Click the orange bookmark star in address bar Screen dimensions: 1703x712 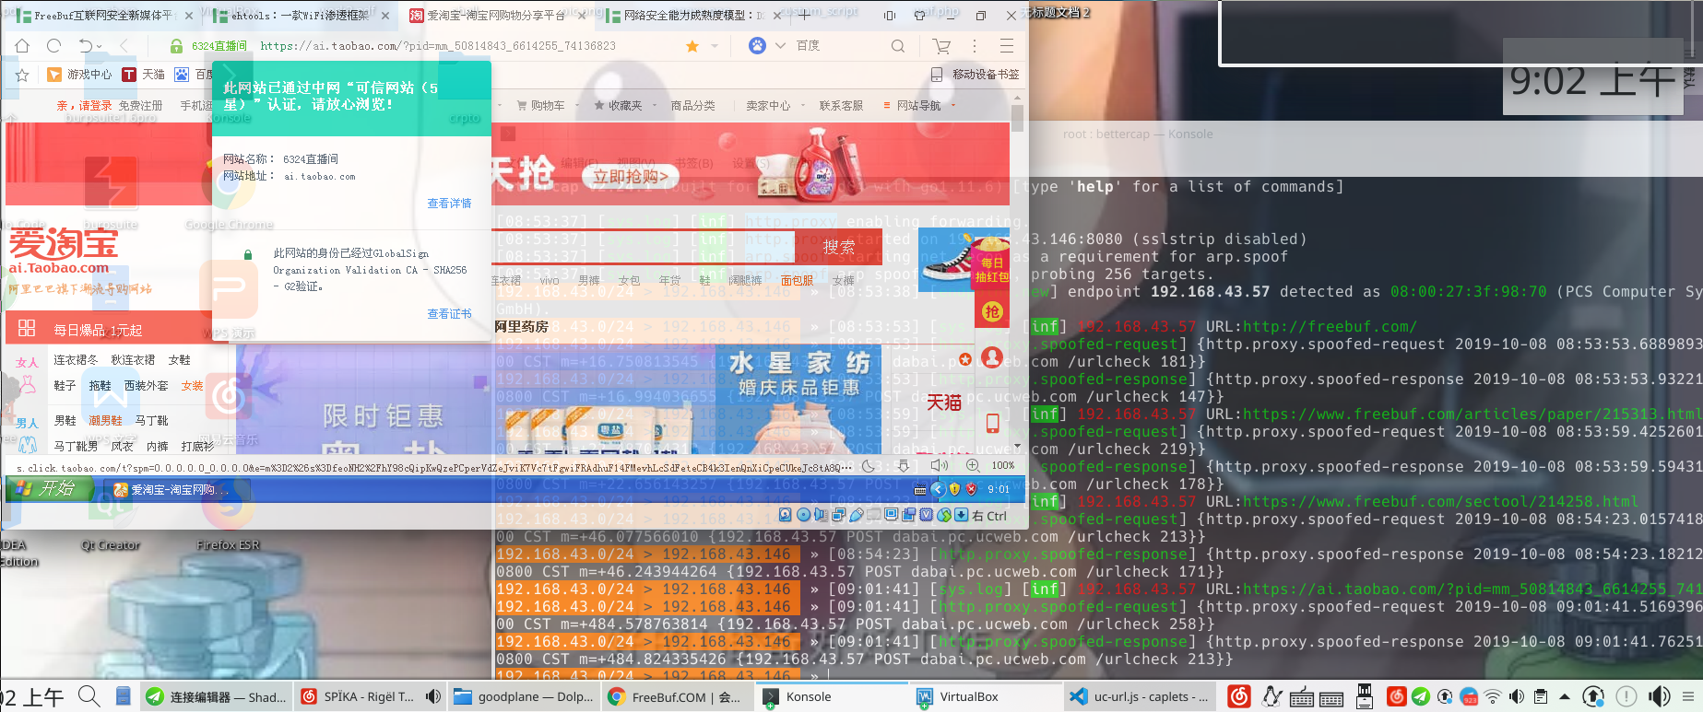pyautogui.click(x=692, y=46)
